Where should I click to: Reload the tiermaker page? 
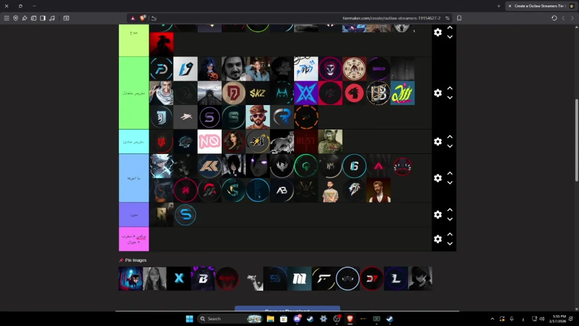(x=554, y=18)
